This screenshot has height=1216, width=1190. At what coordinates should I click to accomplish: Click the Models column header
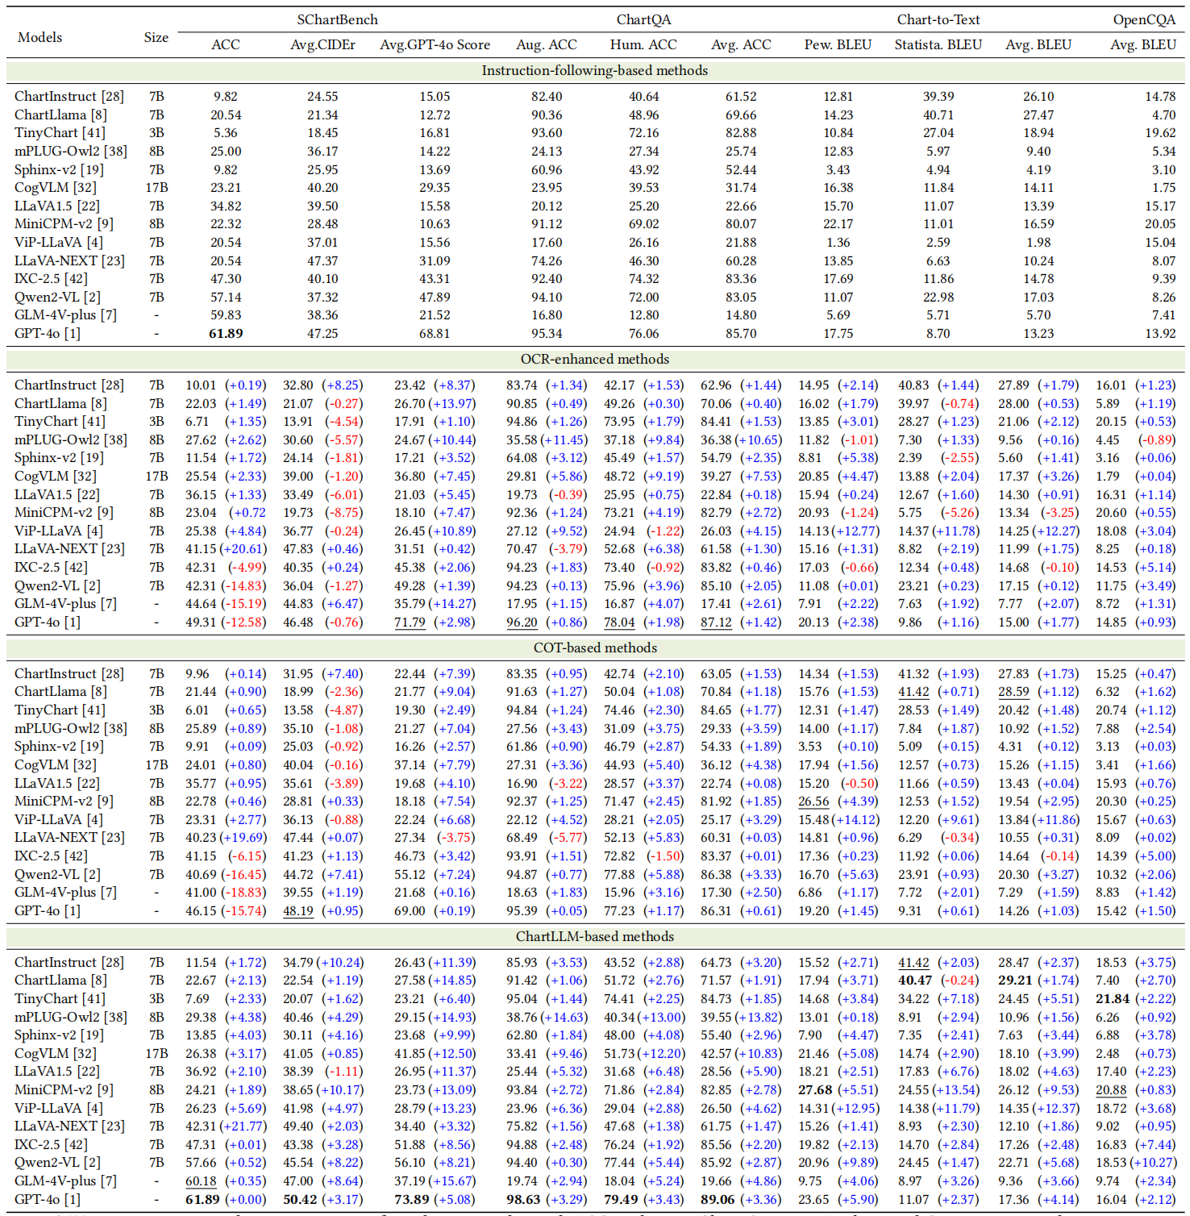(x=40, y=37)
